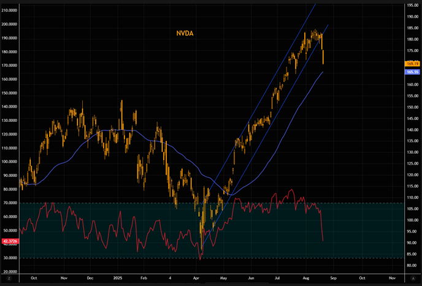
Task: Select the Feb marker on the time axis
Action: coord(144,277)
